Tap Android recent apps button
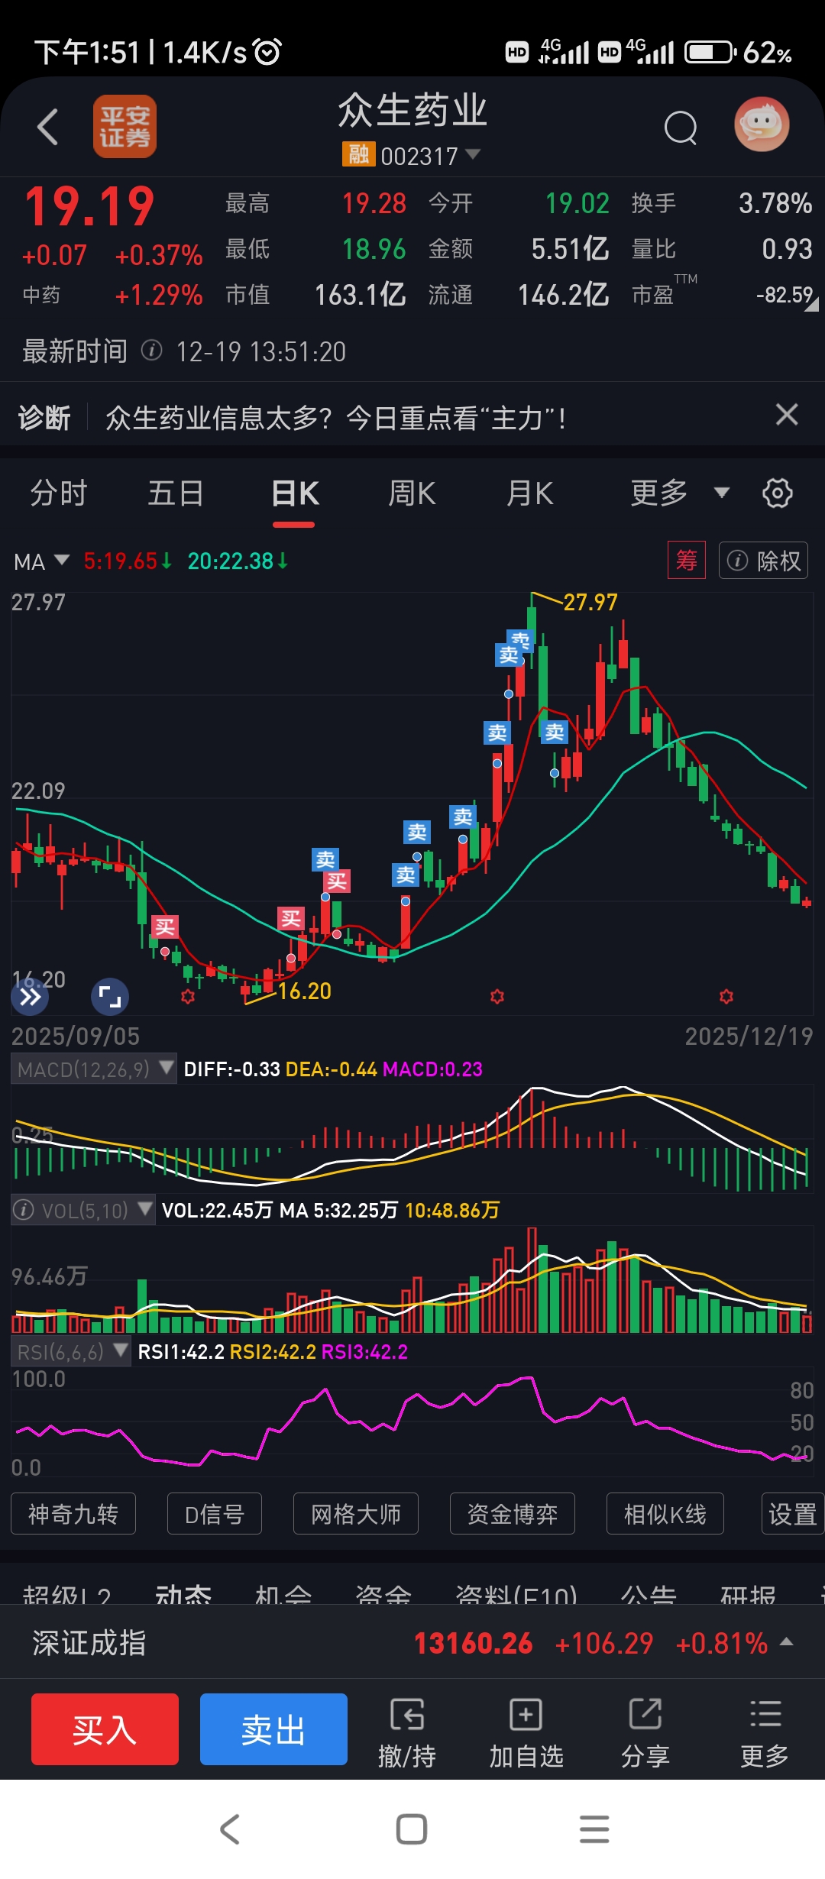 [x=594, y=1829]
